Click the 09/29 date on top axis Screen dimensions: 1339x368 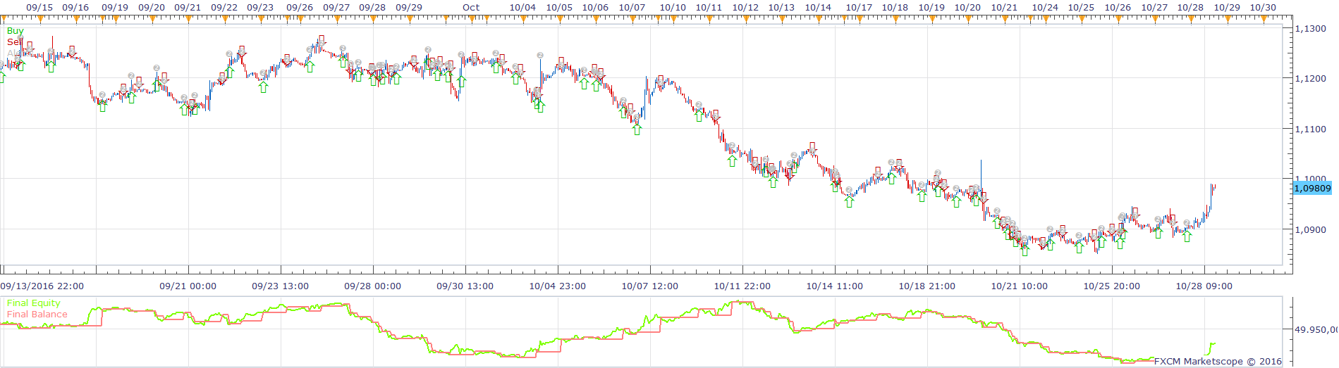pos(409,8)
